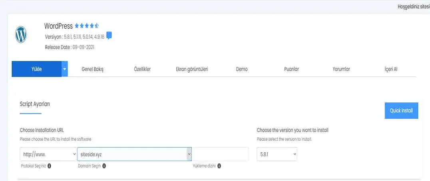The width and height of the screenshot is (430, 181).
Task: Open the 5.8.1 version dropdown
Action: [277, 154]
